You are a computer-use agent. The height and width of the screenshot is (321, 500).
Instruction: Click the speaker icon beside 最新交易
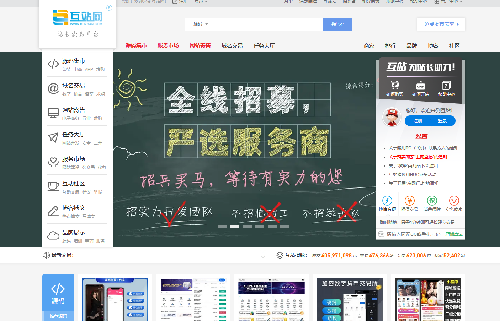point(46,255)
